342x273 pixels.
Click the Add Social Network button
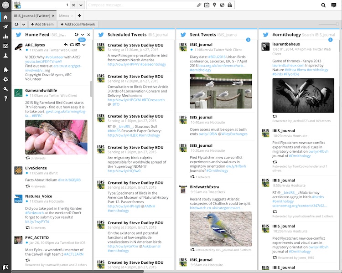pos(78,24)
